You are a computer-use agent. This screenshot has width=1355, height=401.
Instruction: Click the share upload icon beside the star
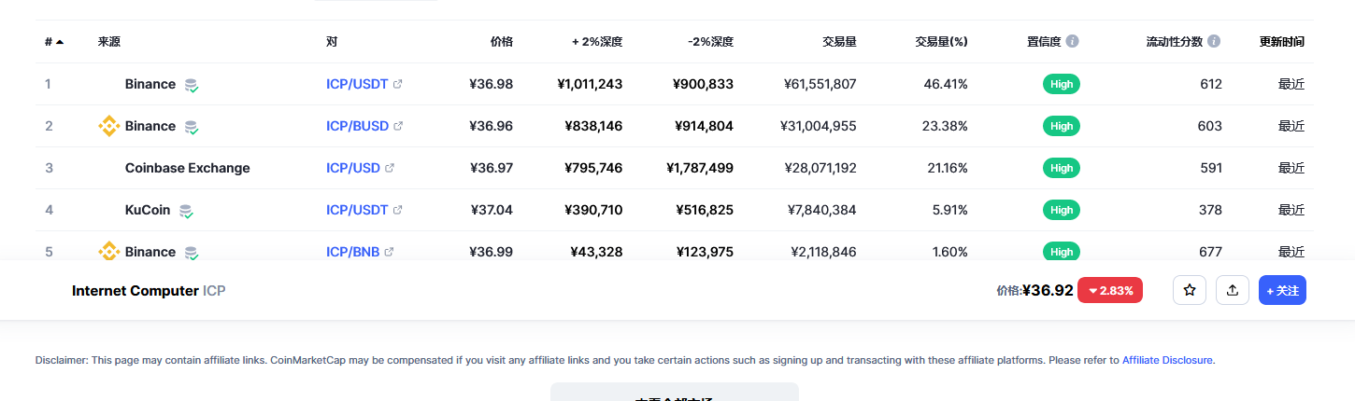click(x=1232, y=290)
